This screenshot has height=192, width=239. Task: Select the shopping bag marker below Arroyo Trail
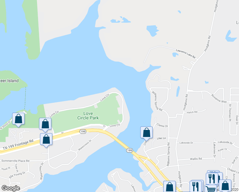(x=225, y=186)
